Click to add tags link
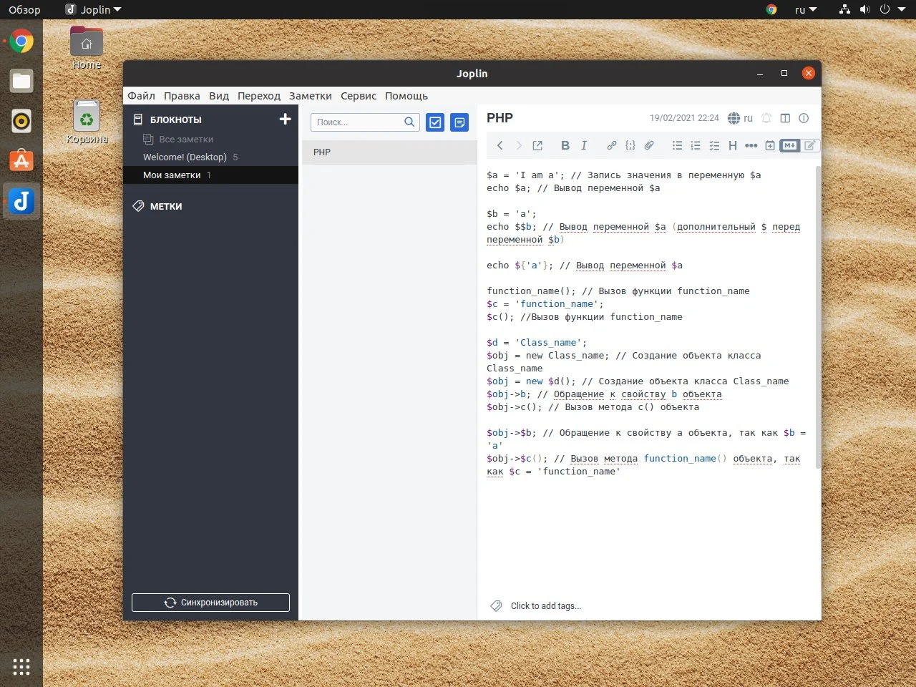 [545, 606]
